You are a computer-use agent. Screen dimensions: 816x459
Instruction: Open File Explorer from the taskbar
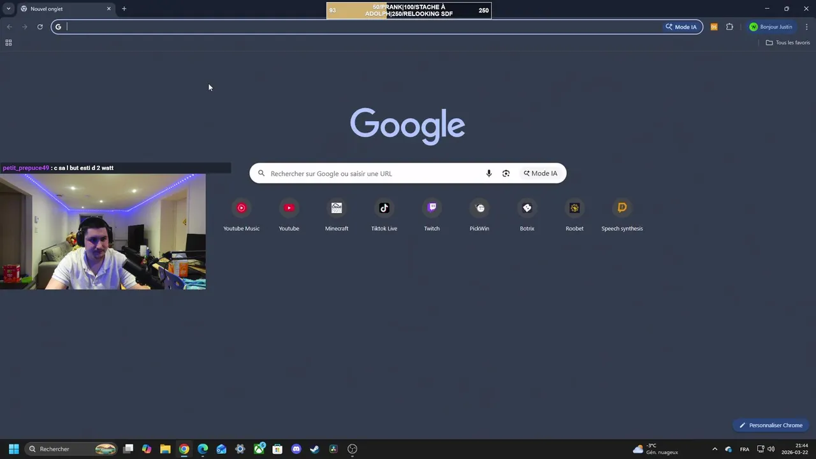tap(165, 449)
